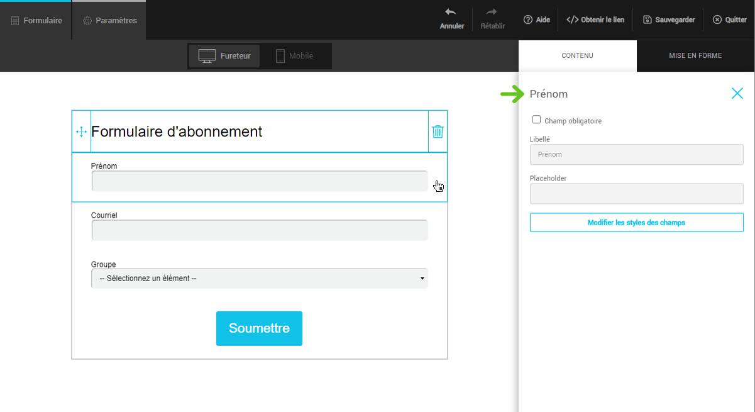The height and width of the screenshot is (412, 755).
Task: Open the Groupe dropdown list
Action: click(259, 279)
